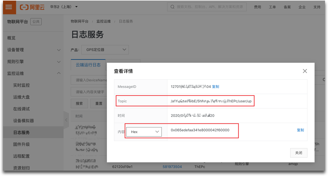328x176 pixels.
Task: Click the hex value 0x065edefaa341e8000042f60000
Action: coord(200,130)
